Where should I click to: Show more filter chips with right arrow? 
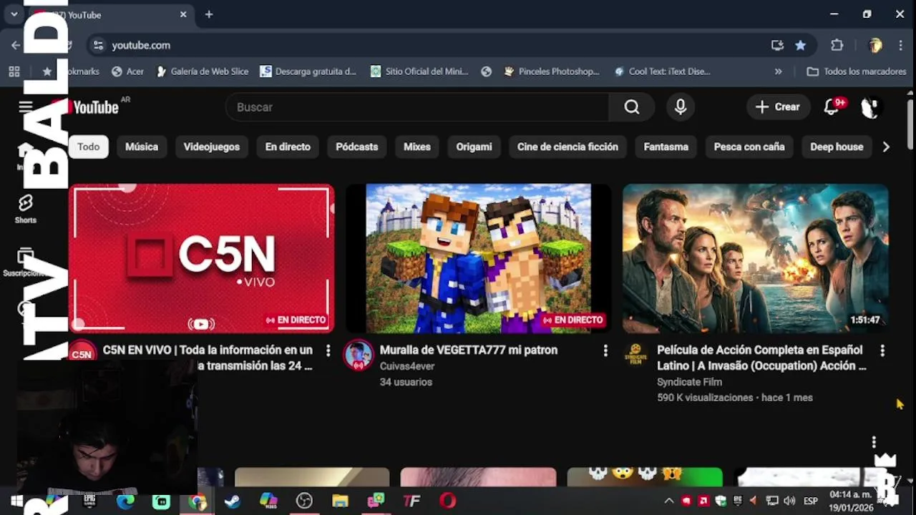click(886, 147)
